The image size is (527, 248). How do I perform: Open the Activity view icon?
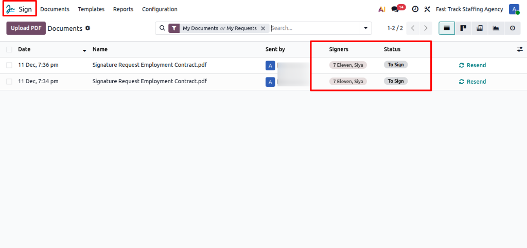point(513,28)
